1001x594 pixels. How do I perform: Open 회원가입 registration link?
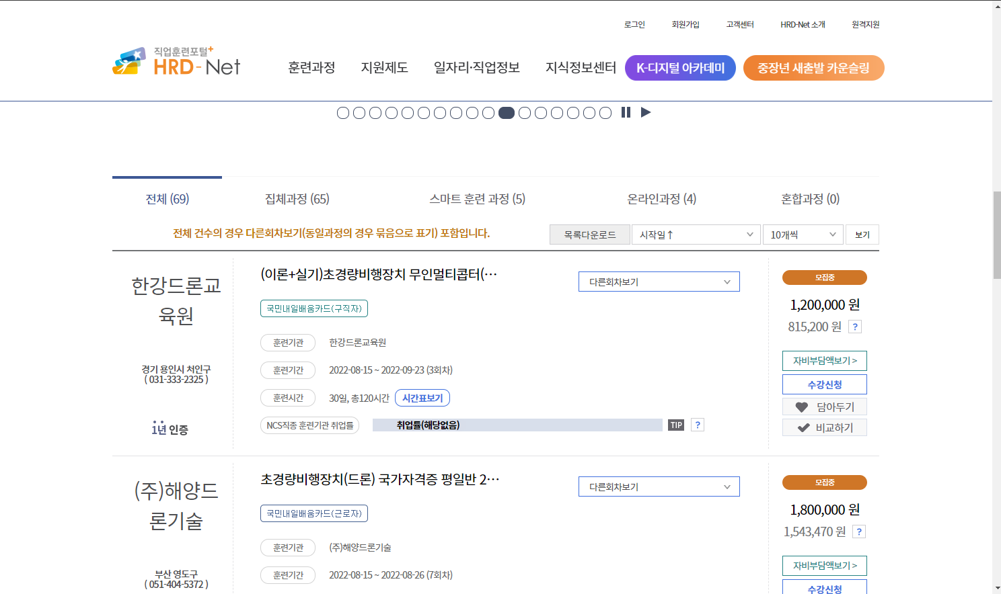pos(685,24)
